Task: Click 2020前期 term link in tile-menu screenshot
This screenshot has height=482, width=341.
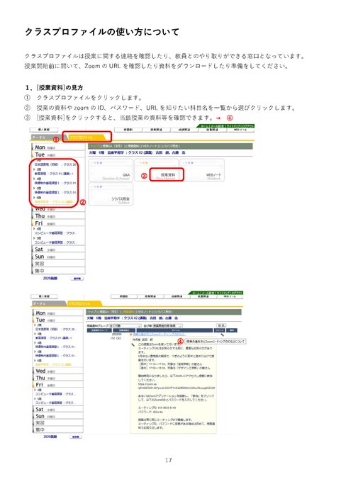Action: pos(50,279)
